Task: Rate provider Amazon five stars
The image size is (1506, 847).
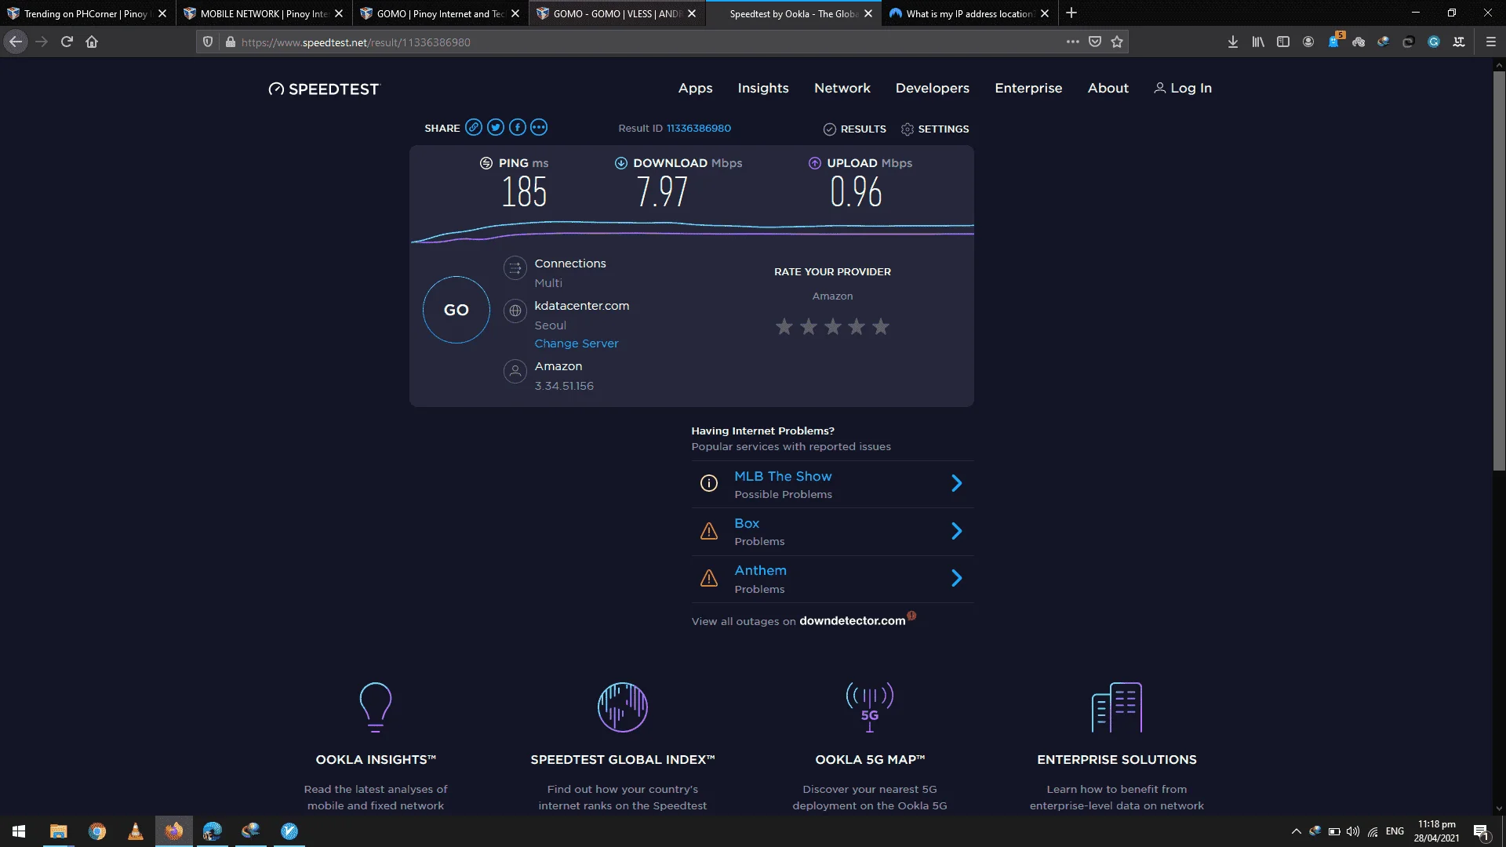Action: [x=881, y=326]
